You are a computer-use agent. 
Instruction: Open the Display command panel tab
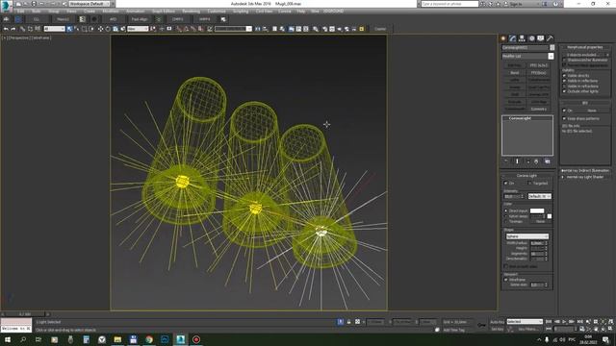[541, 38]
